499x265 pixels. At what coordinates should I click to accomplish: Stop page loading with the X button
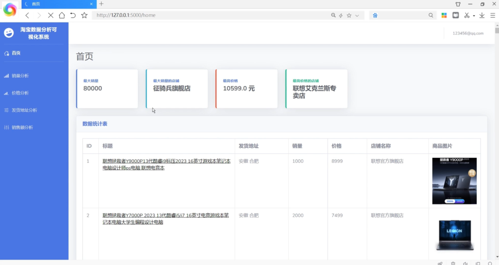pyautogui.click(x=50, y=15)
